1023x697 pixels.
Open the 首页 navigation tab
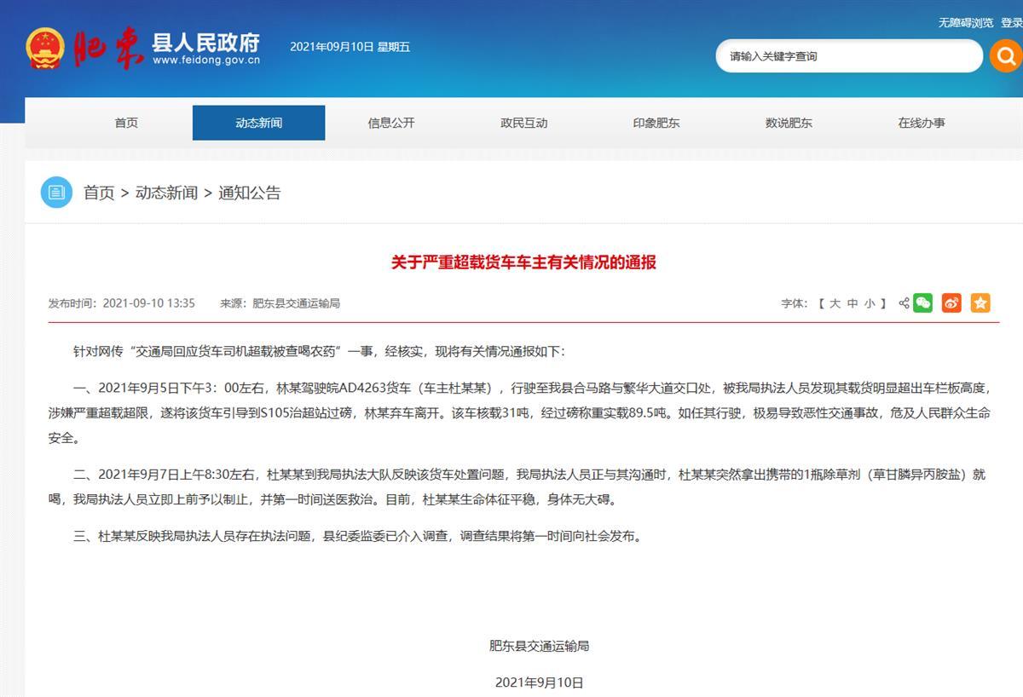point(126,123)
